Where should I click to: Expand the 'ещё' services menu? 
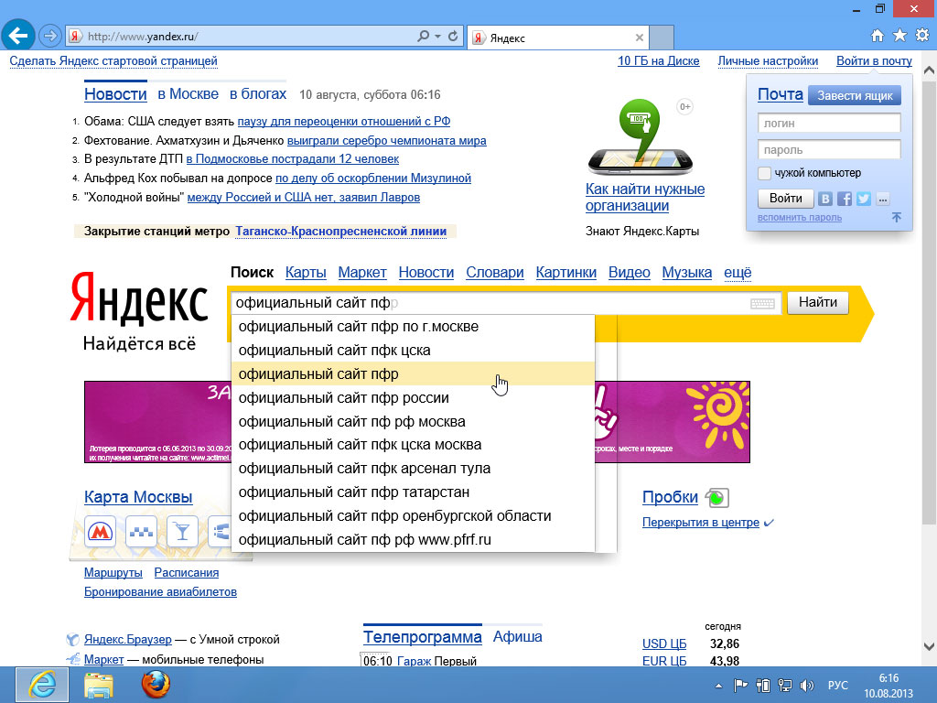[x=738, y=273]
